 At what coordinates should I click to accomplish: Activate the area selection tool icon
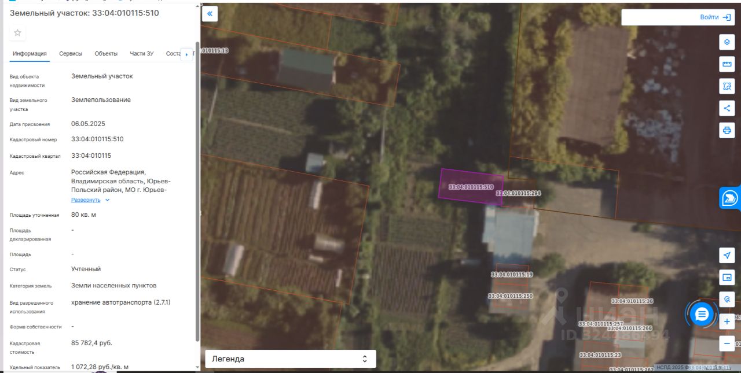pyautogui.click(x=727, y=86)
